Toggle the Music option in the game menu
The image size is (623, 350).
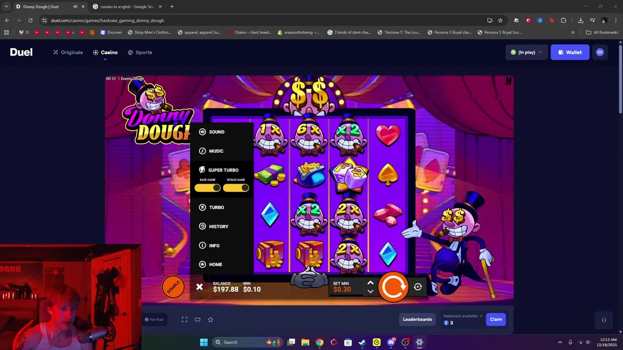pyautogui.click(x=211, y=151)
